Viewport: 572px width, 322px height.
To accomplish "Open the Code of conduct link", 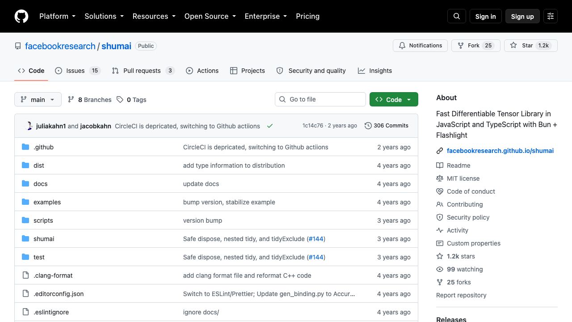I will coord(471,191).
